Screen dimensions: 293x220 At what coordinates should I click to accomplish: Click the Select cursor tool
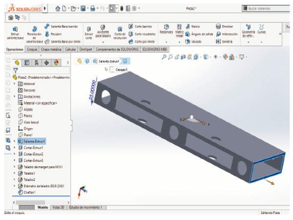[x=112, y=8]
